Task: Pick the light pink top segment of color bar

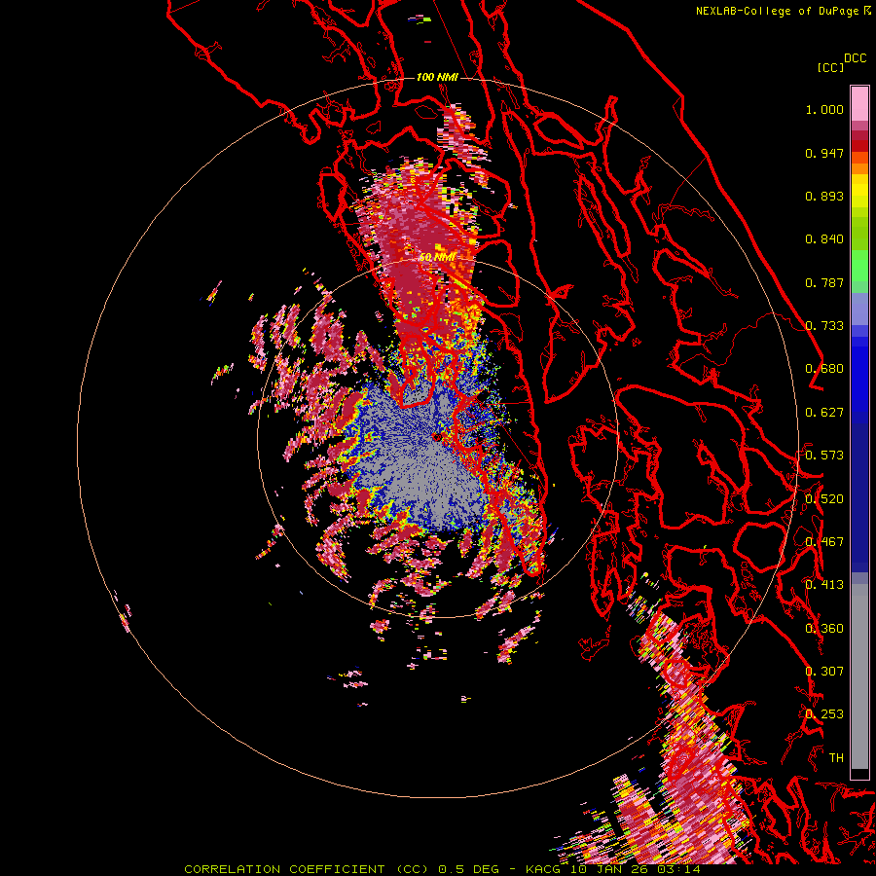Action: click(x=859, y=104)
